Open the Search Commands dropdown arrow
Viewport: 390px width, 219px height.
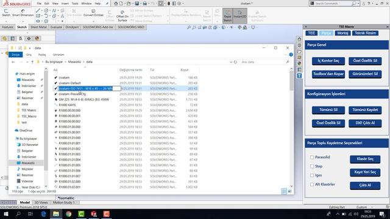tap(358, 4)
